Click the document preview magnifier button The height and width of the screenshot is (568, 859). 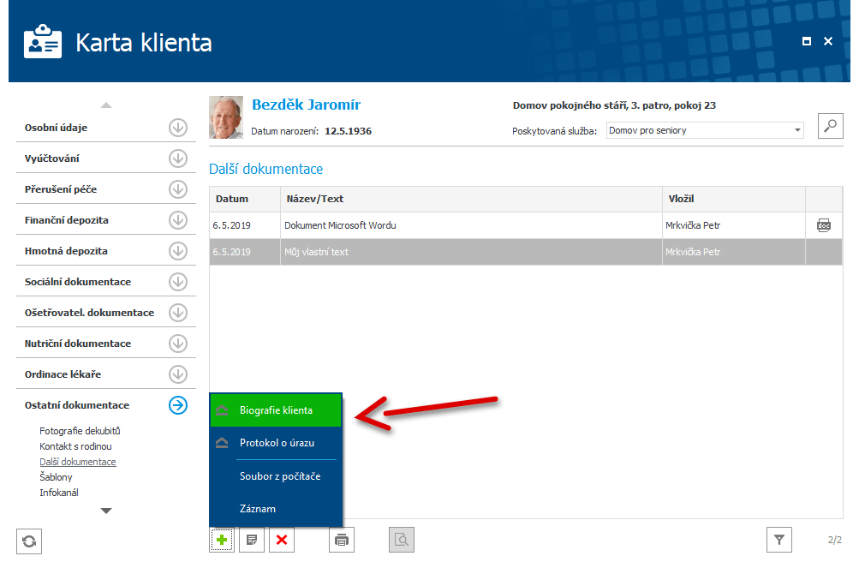402,540
